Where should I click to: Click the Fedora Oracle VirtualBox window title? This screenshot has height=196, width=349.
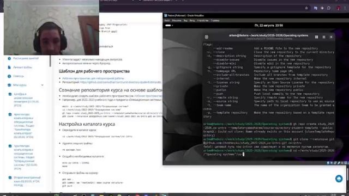[x=185, y=16]
